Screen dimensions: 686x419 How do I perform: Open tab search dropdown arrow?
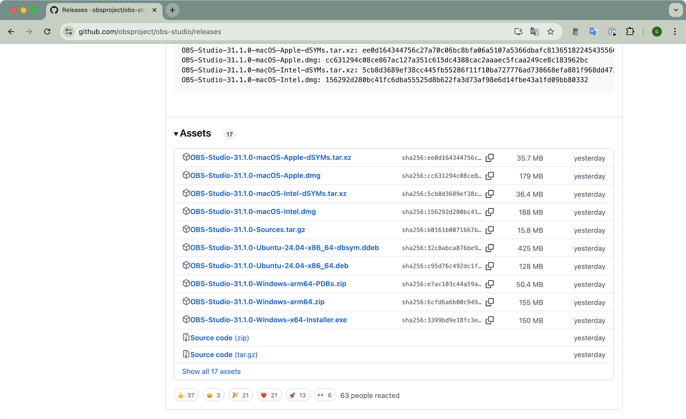[676, 10]
